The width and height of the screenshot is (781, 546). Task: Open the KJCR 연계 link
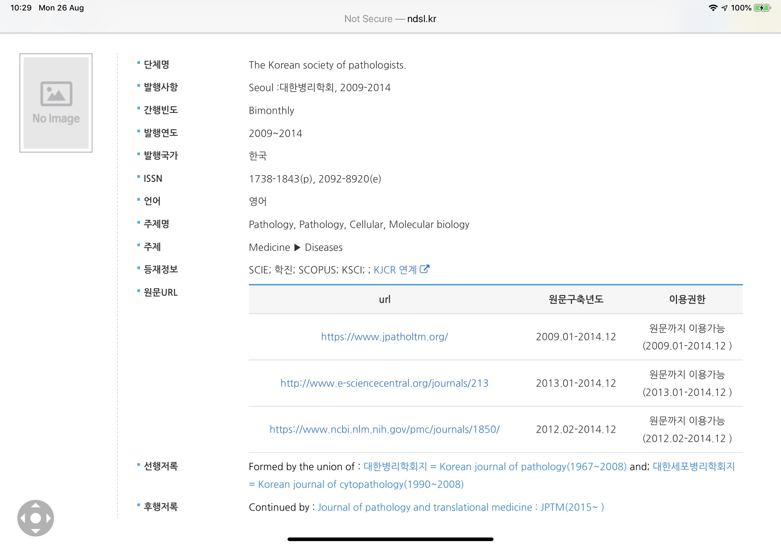(395, 270)
